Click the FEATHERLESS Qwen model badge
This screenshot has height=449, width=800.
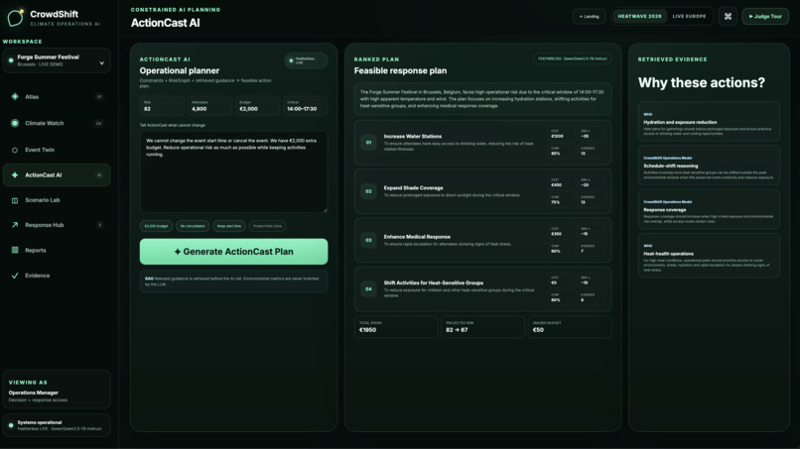(572, 58)
